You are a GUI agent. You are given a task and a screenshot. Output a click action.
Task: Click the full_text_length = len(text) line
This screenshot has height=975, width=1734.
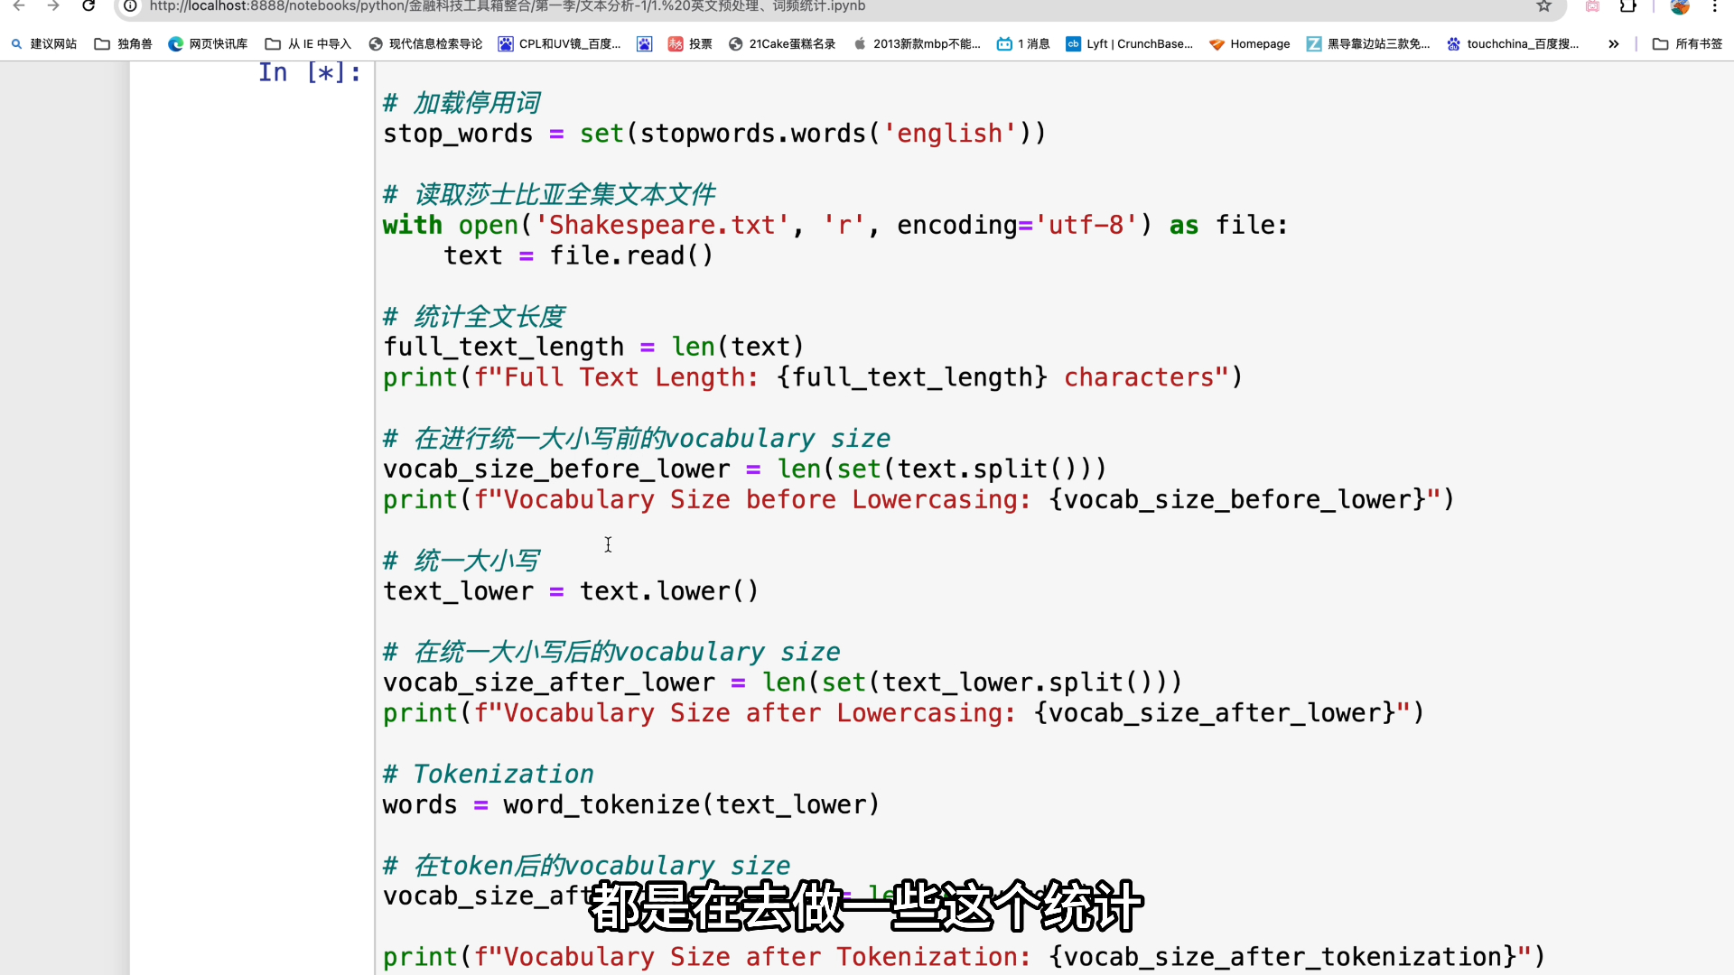pyautogui.click(x=593, y=347)
